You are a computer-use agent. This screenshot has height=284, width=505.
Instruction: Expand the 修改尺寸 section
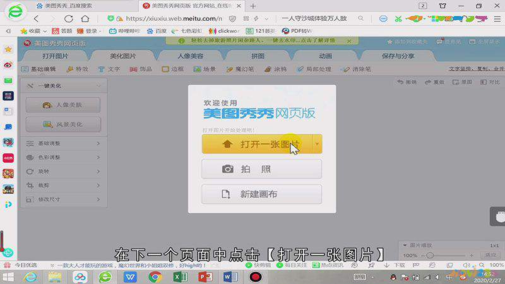[64, 199]
